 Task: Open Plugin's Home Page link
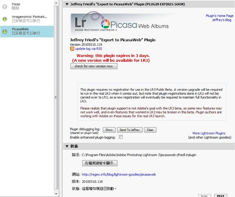click(219, 16)
